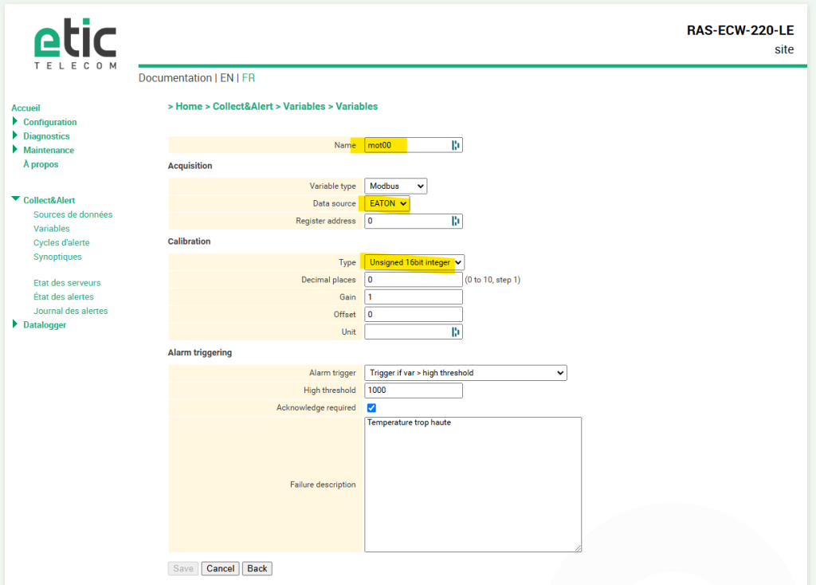The image size is (816, 585).
Task: Open the Data source EATON dropdown
Action: tap(387, 203)
